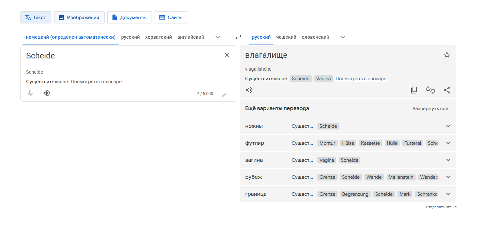The image size is (500, 227).
Task: Expand the "ножны" translation row
Action: [448, 126]
